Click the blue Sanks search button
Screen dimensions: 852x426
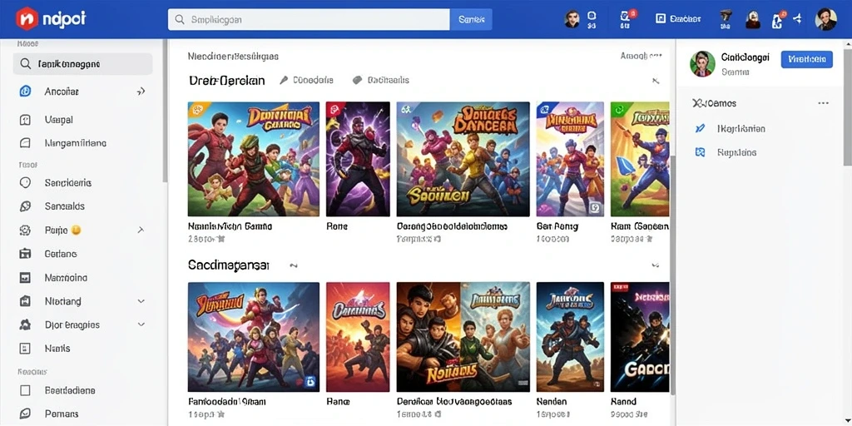tap(471, 20)
